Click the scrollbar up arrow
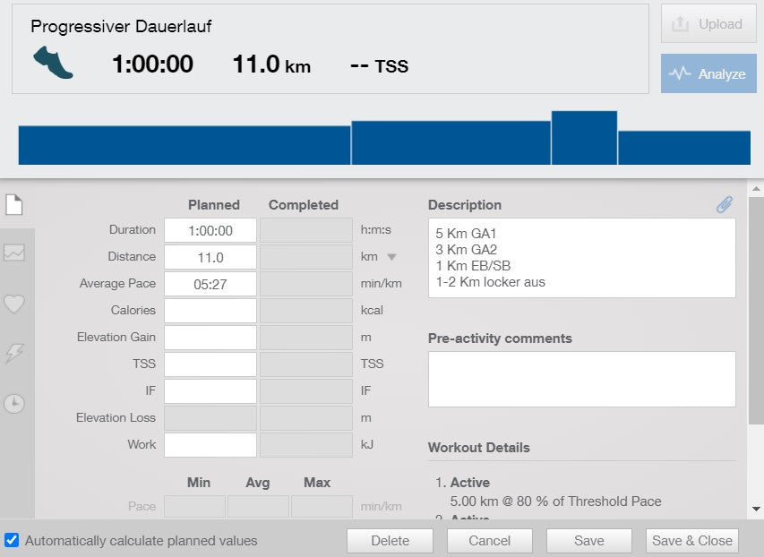This screenshot has width=764, height=557. point(757,188)
